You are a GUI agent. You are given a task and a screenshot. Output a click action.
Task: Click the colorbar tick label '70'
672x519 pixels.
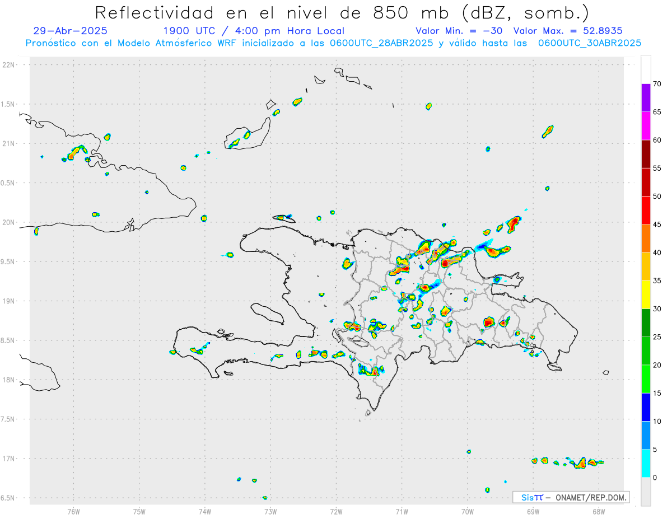657,84
